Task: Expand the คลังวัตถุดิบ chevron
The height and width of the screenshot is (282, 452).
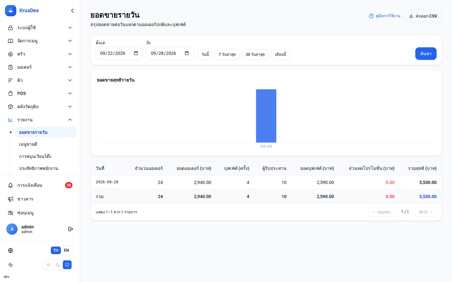Action: [70, 107]
